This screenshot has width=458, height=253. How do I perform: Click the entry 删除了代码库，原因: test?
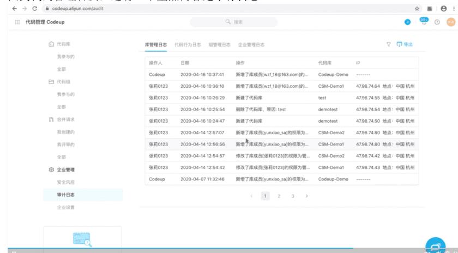click(x=261, y=110)
